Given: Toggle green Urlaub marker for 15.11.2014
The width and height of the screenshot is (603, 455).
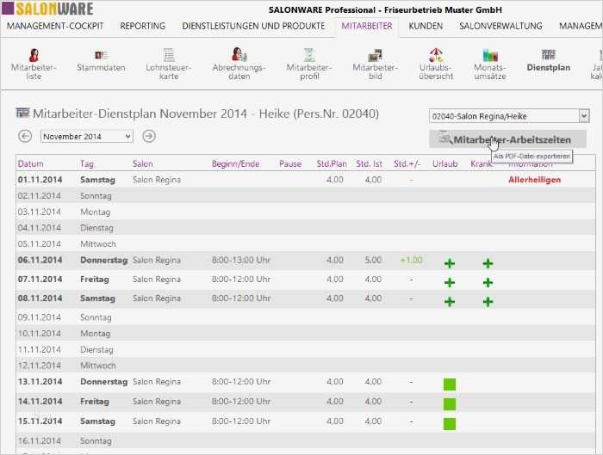Looking at the screenshot, I should click(x=450, y=424).
